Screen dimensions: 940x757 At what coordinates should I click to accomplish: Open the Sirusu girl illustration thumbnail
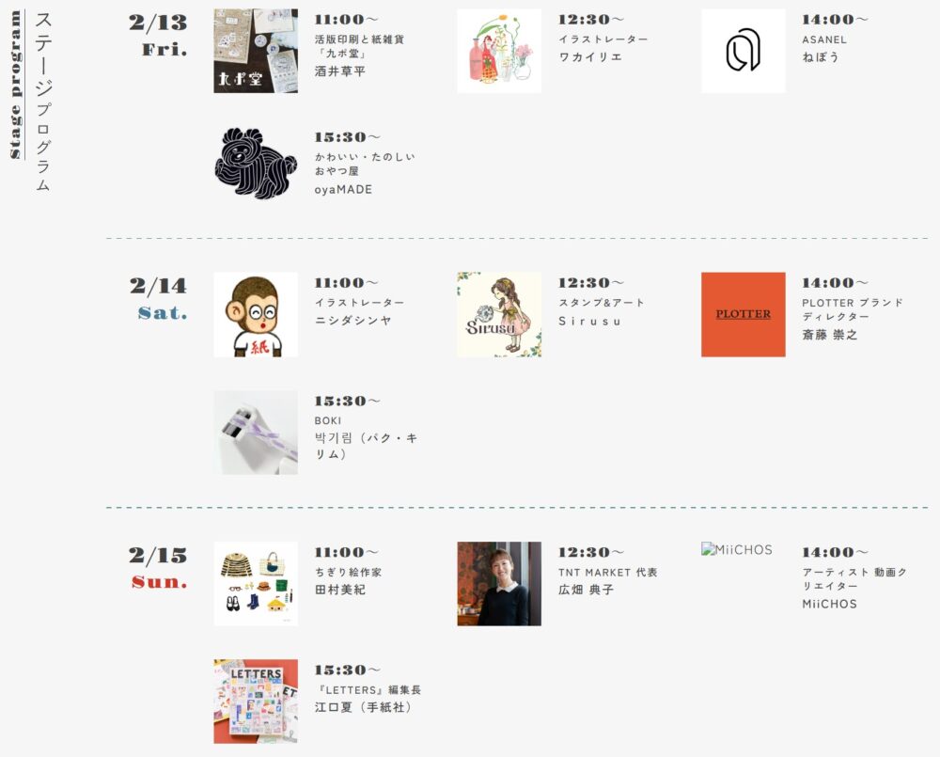(x=499, y=315)
